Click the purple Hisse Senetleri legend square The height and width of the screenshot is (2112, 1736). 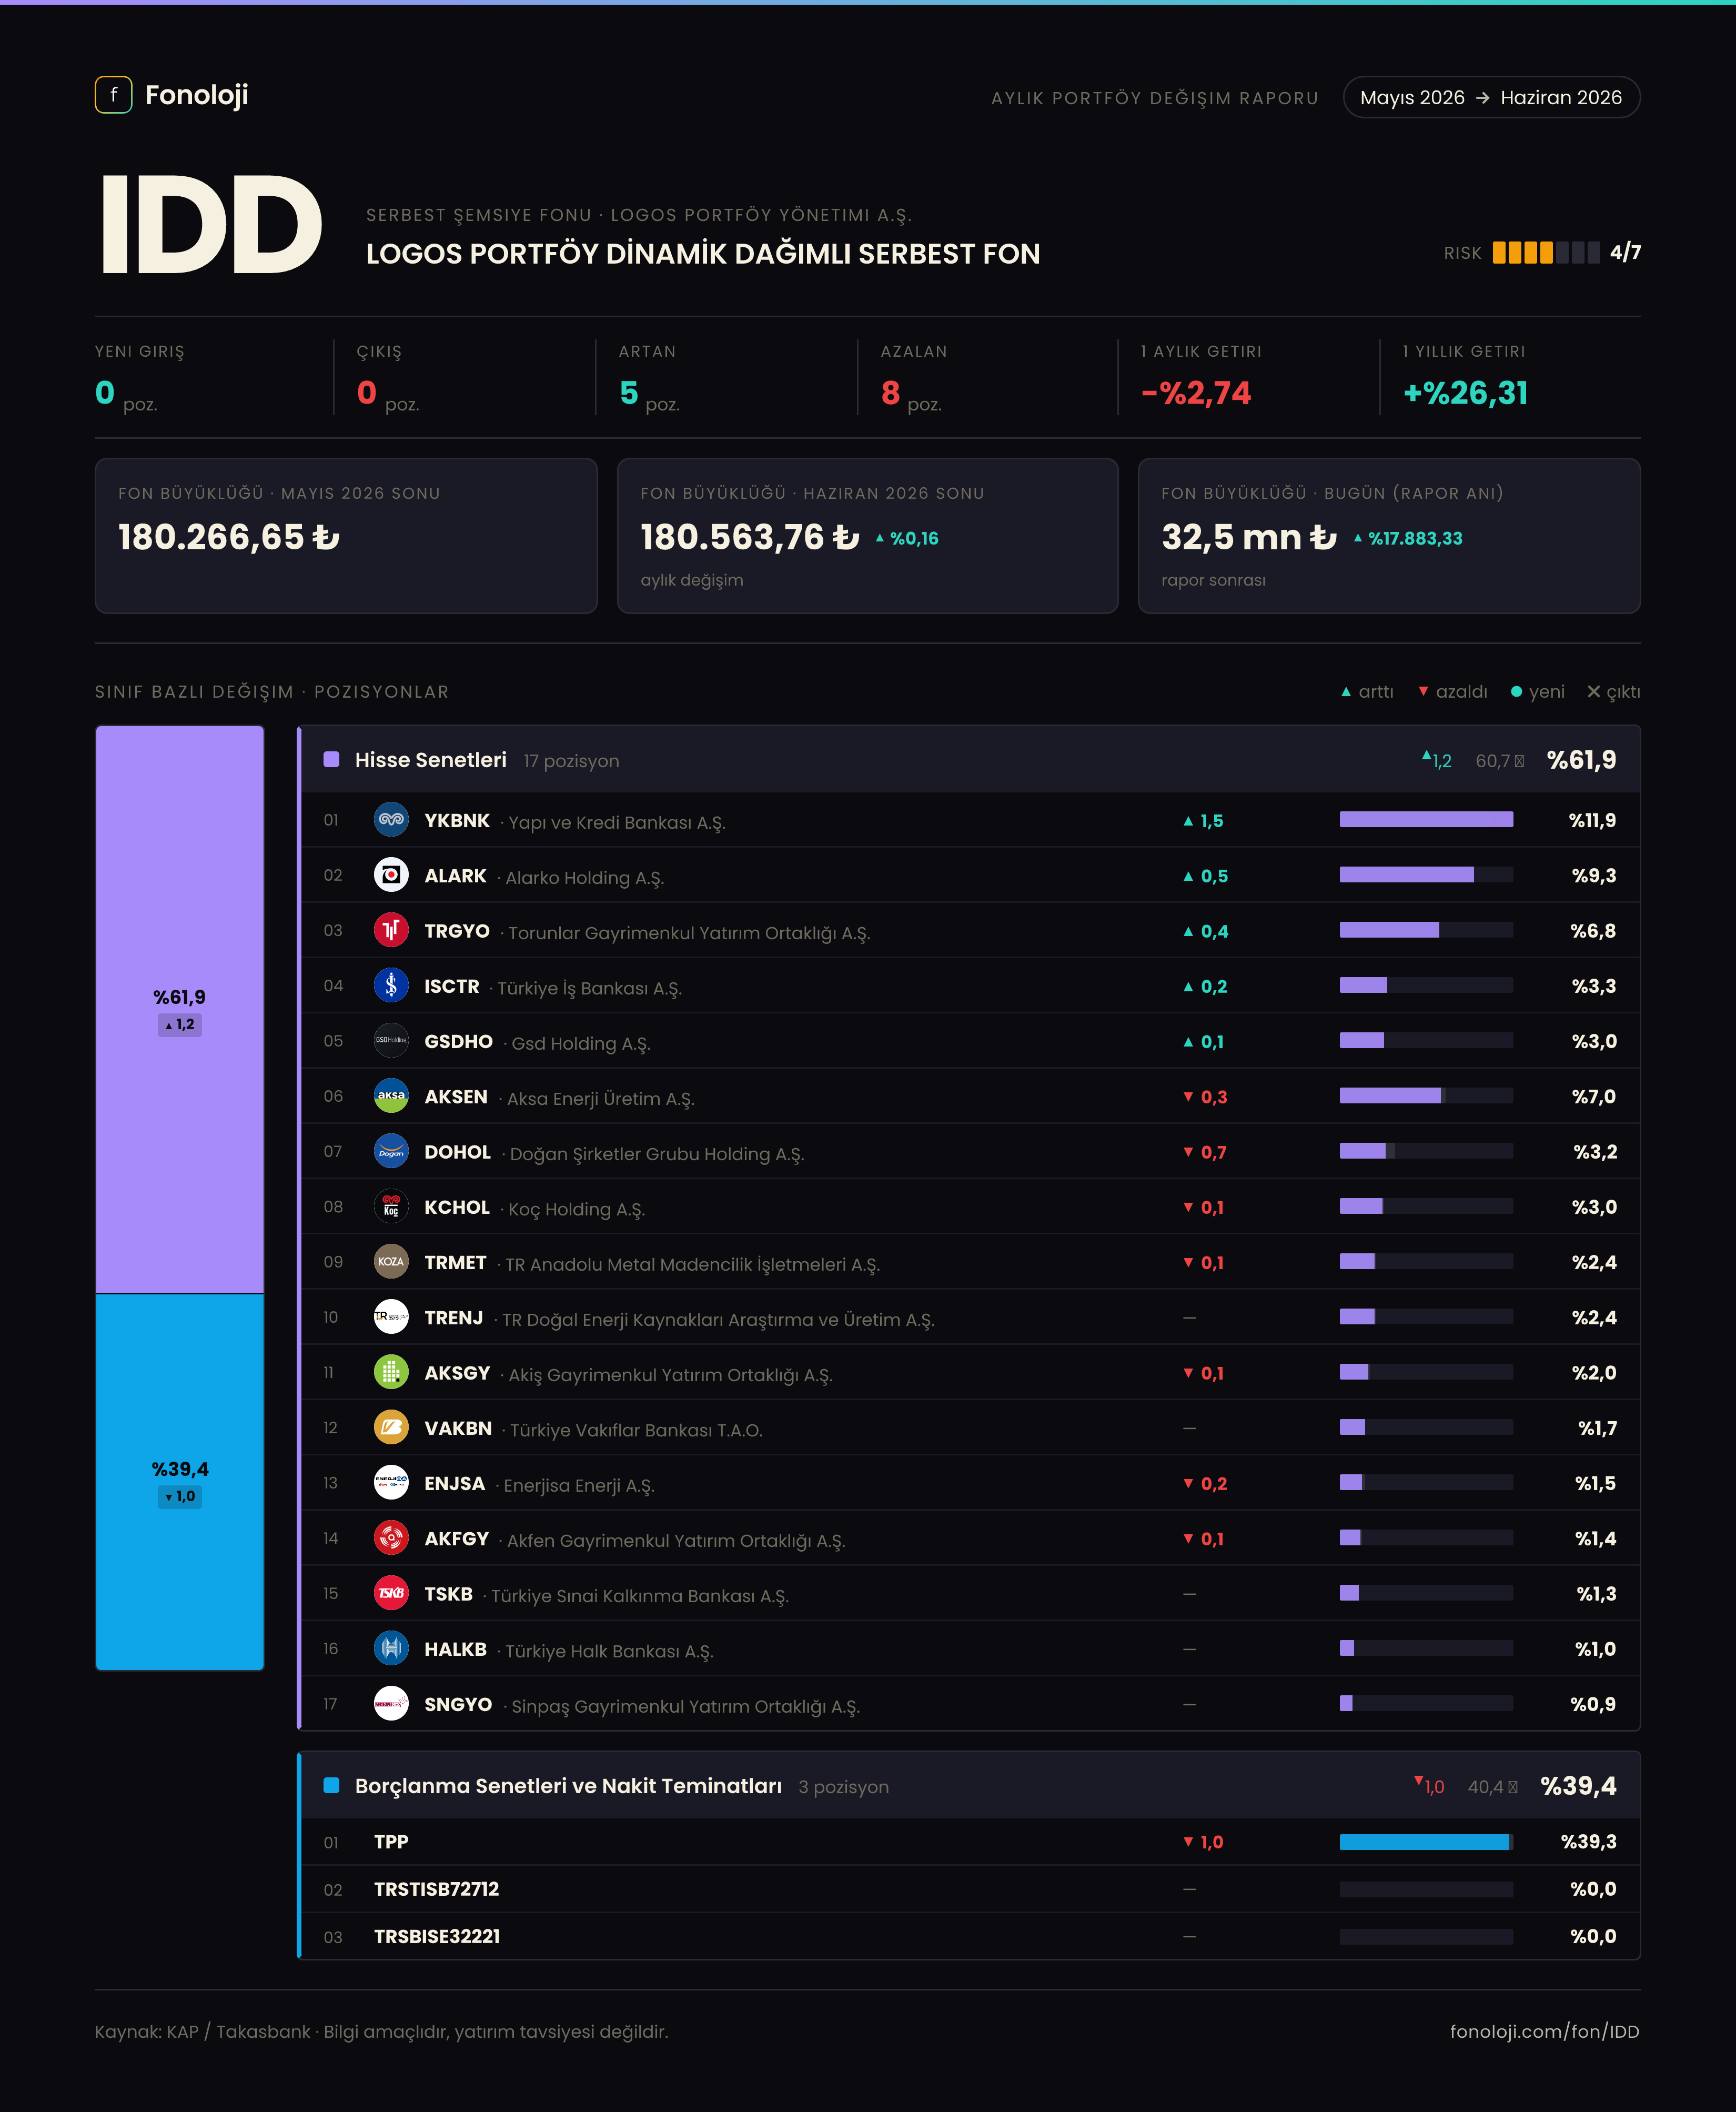point(332,760)
